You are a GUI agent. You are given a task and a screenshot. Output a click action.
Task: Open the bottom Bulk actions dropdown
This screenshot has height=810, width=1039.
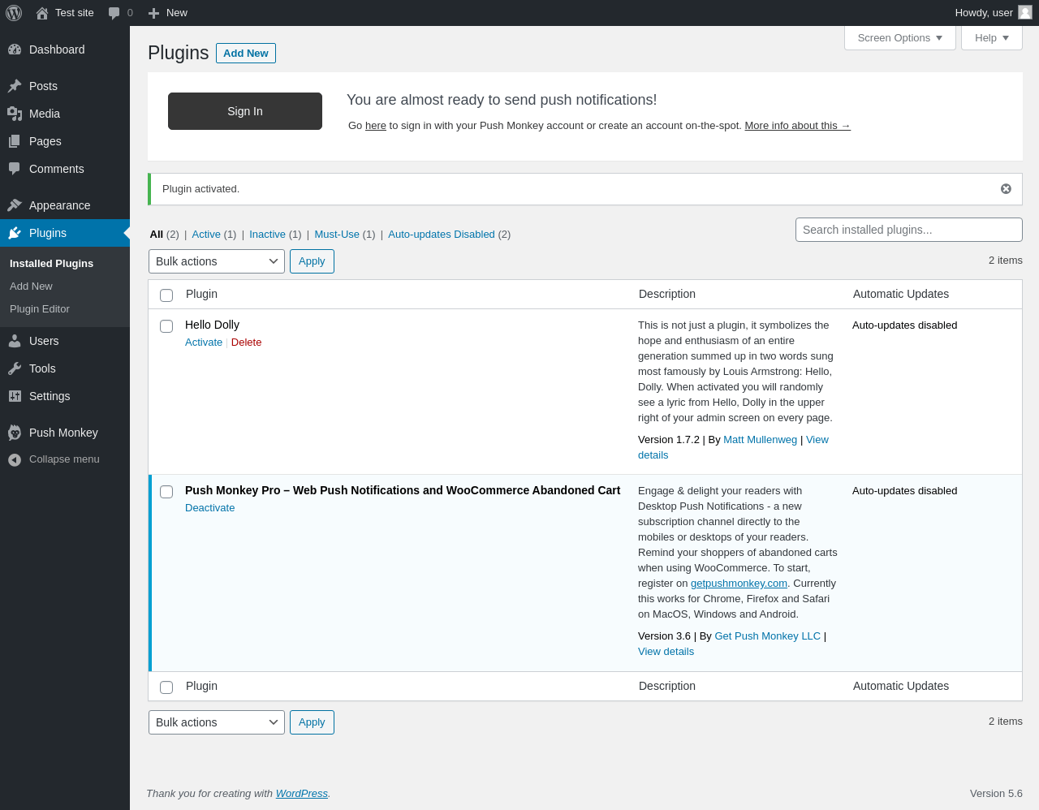[x=217, y=722]
